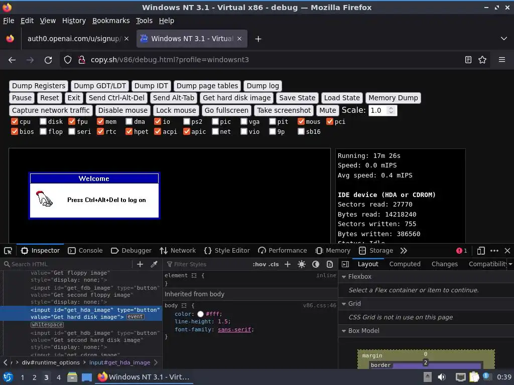Image resolution: width=514 pixels, height=385 pixels.
Task: Uncheck the bios log checkbox
Action: point(15,132)
